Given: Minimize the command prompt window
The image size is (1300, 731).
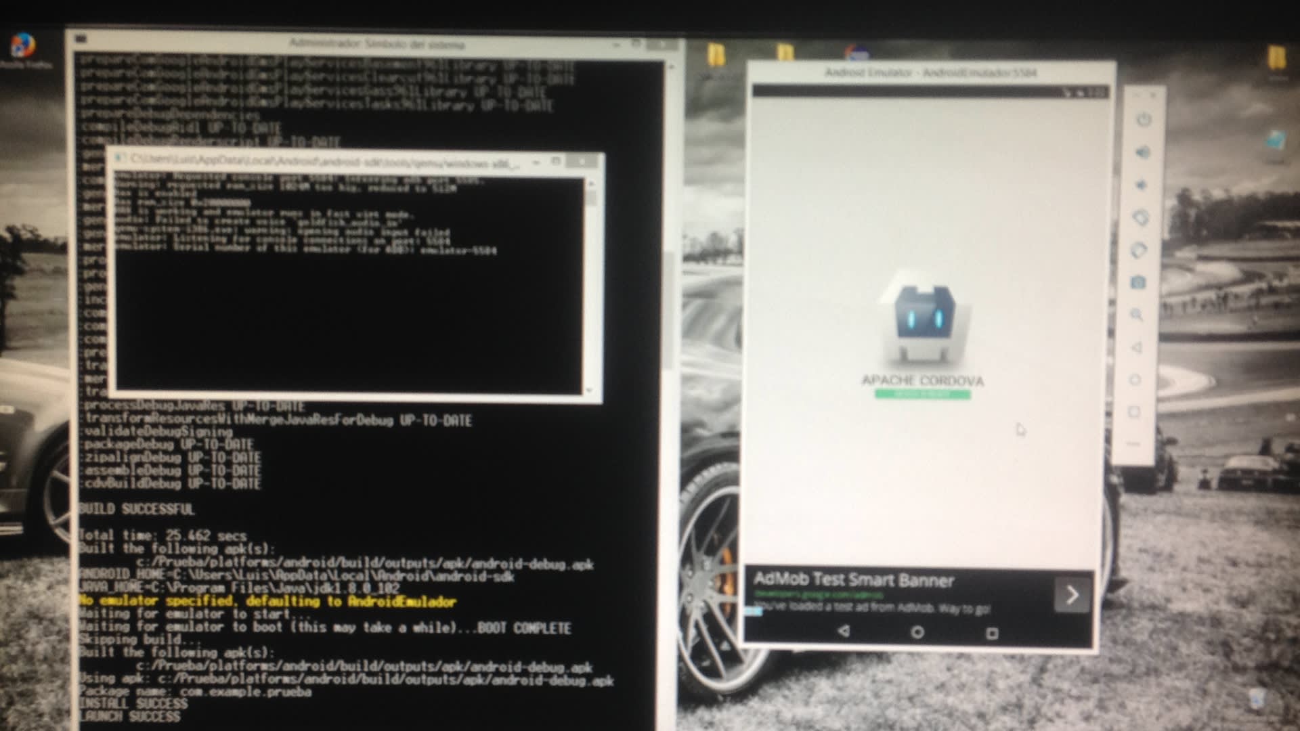Looking at the screenshot, I should tap(616, 45).
